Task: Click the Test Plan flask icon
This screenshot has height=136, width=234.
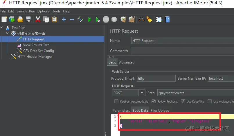Action: point(8,28)
